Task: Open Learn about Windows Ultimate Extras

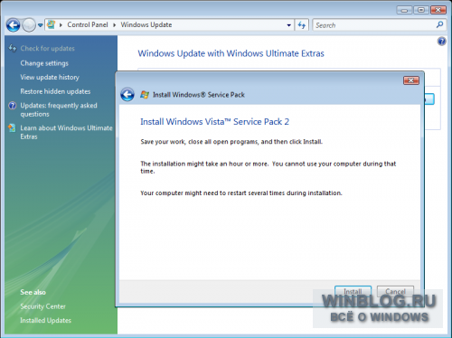Action: [66, 132]
